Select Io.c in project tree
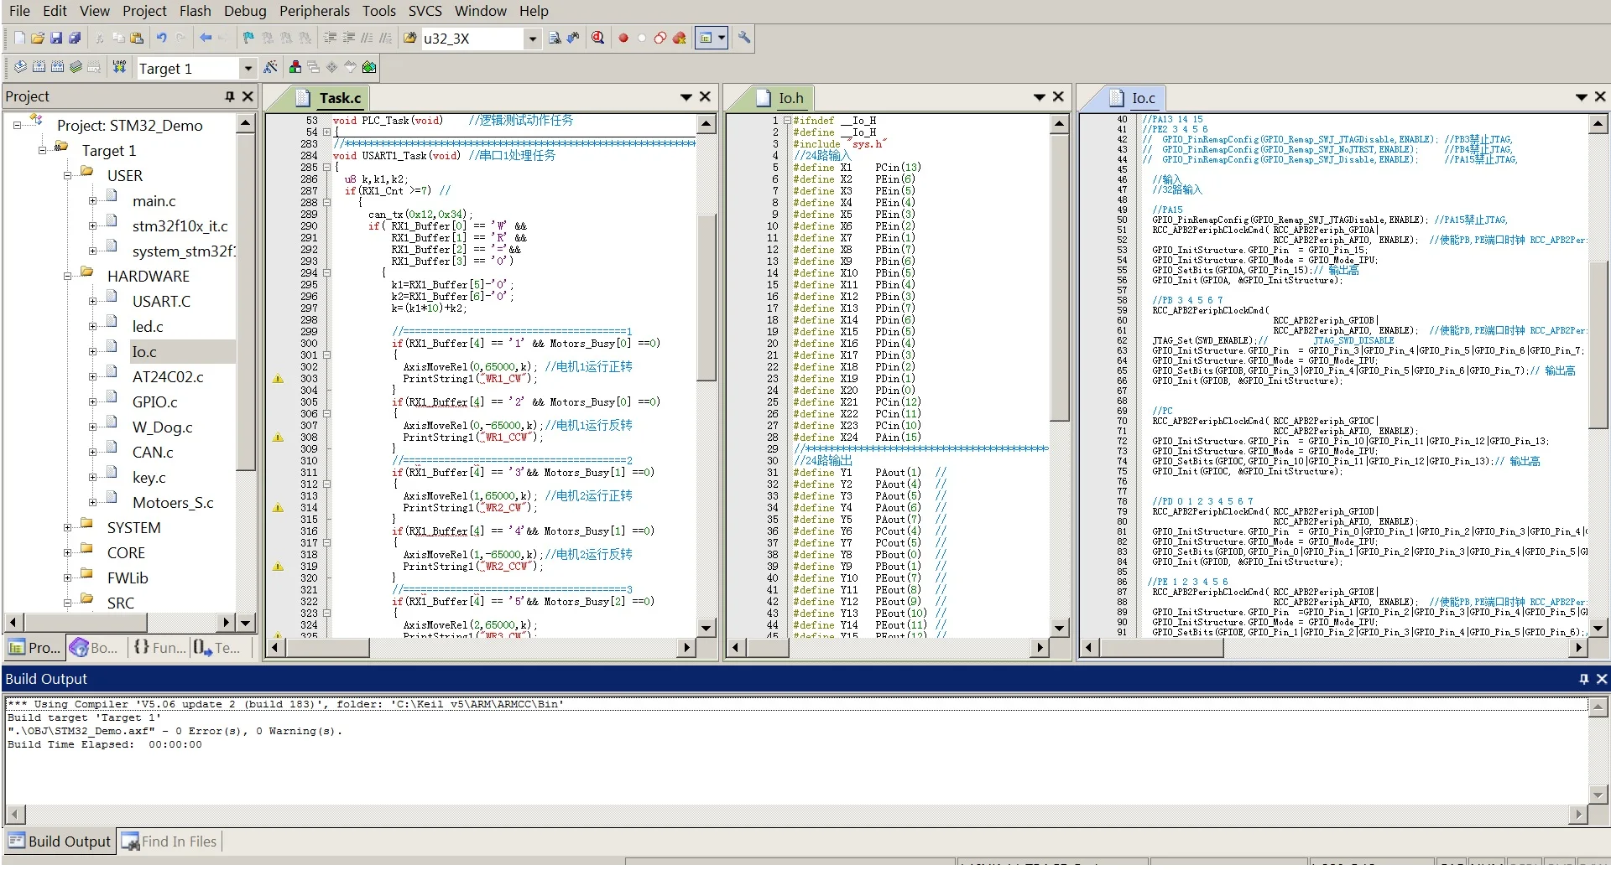 (x=144, y=352)
